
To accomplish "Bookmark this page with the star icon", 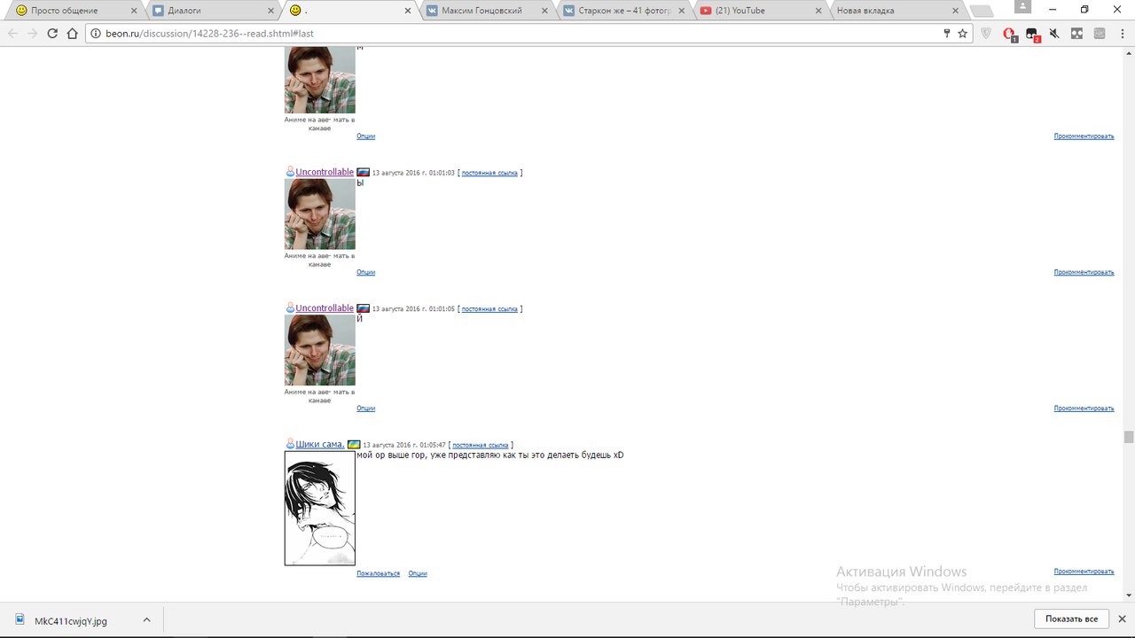I will pyautogui.click(x=962, y=34).
